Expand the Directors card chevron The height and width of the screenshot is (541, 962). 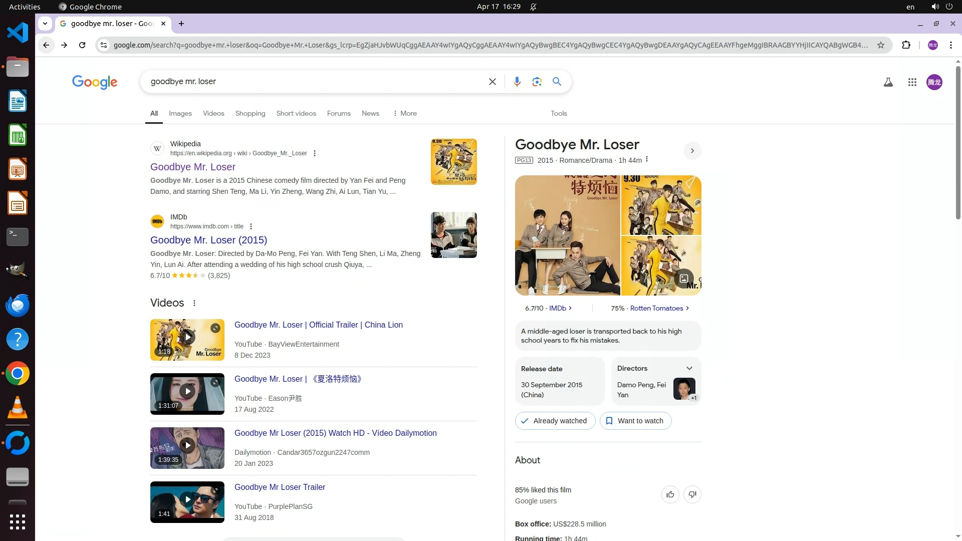[689, 368]
